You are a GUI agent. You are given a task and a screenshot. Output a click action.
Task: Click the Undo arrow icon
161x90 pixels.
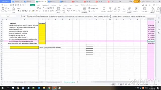coord(23,5)
